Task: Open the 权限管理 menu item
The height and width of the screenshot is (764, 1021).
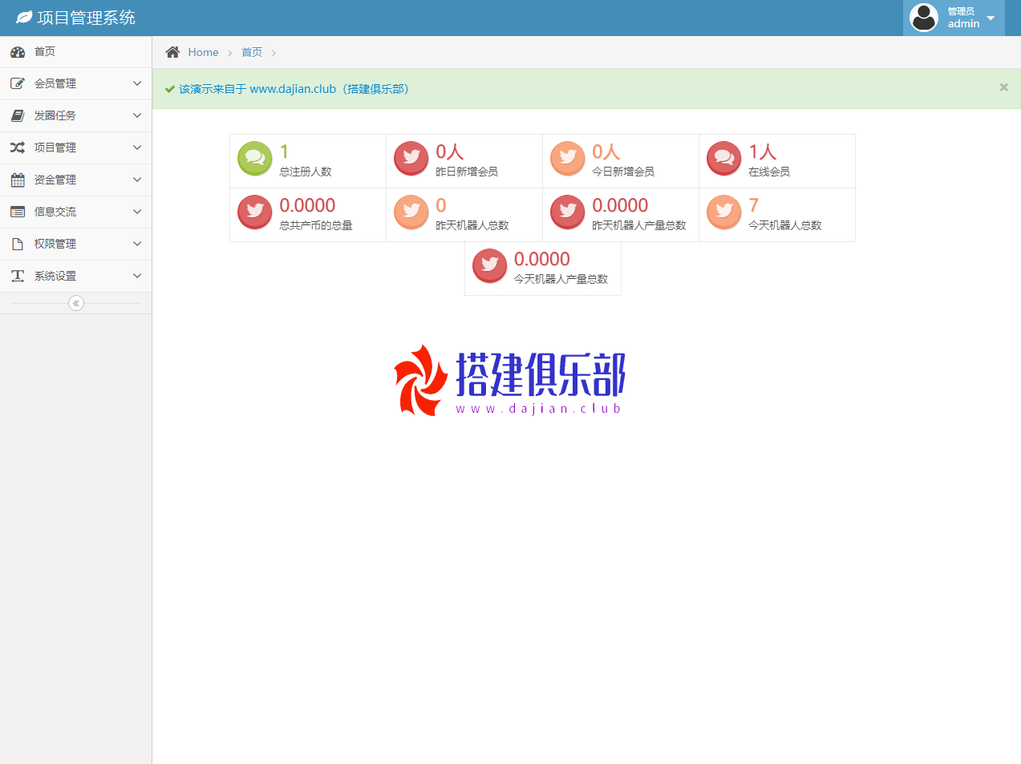Action: [75, 245]
